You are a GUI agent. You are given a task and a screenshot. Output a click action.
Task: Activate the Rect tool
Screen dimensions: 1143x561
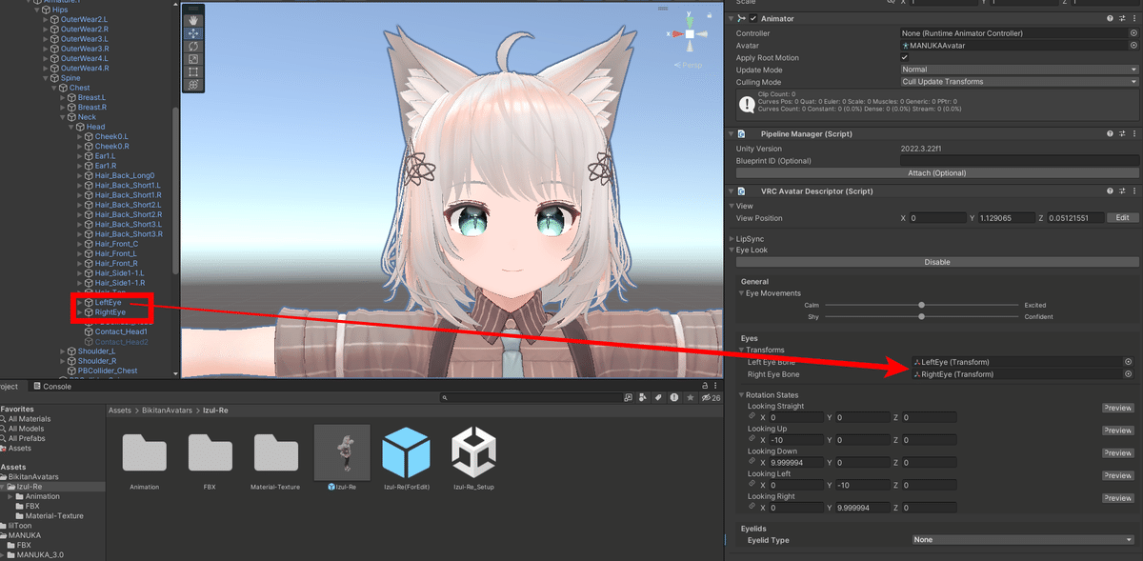click(x=193, y=71)
